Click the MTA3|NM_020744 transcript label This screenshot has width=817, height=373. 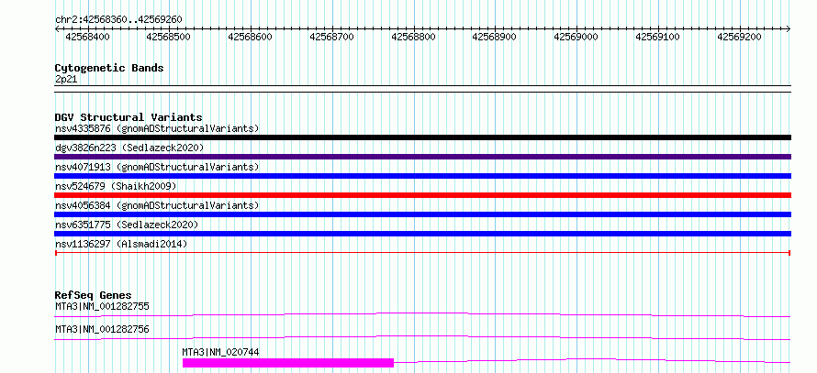click(x=220, y=352)
